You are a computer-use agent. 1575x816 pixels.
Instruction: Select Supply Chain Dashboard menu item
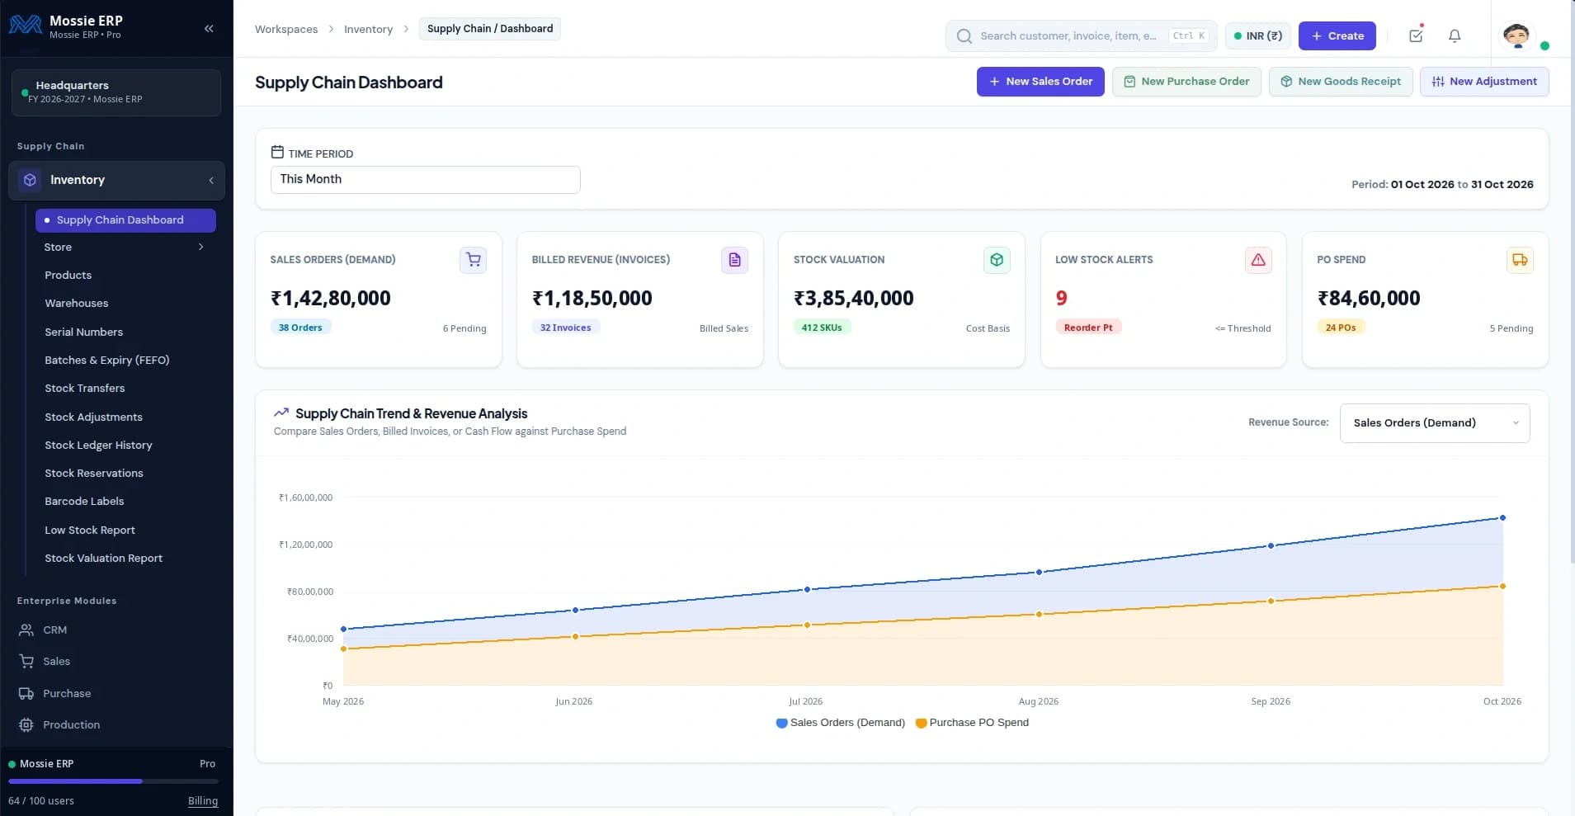pos(125,220)
